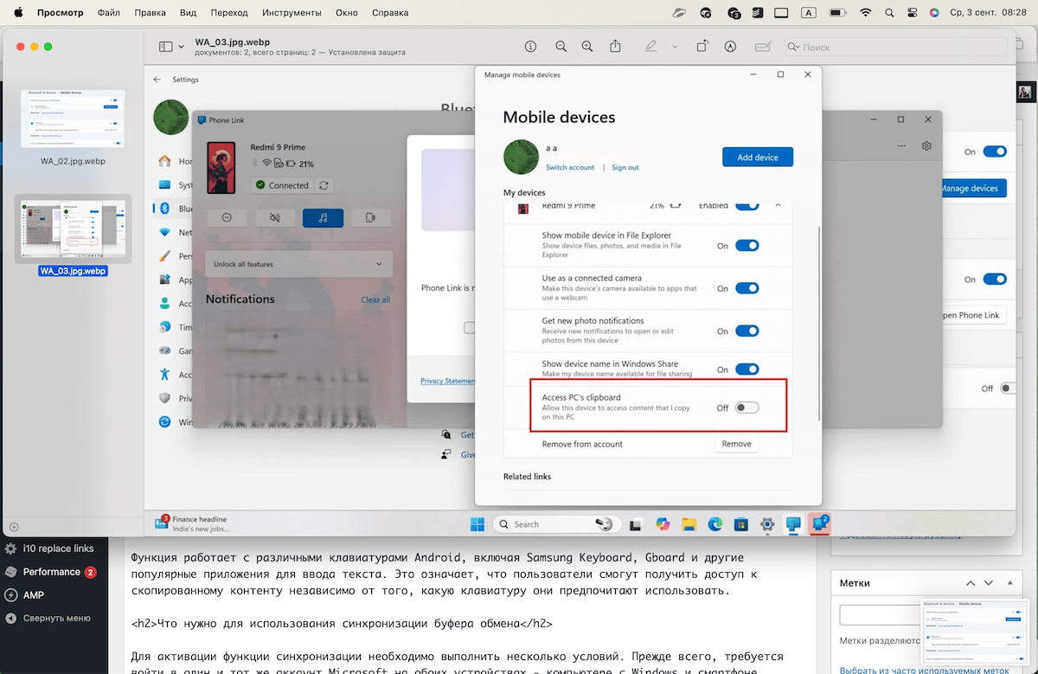The image size is (1038, 674).
Task: Rotate the image with the rotate icon
Action: pyautogui.click(x=702, y=47)
